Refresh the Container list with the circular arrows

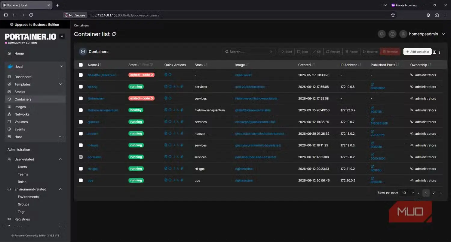tap(114, 34)
